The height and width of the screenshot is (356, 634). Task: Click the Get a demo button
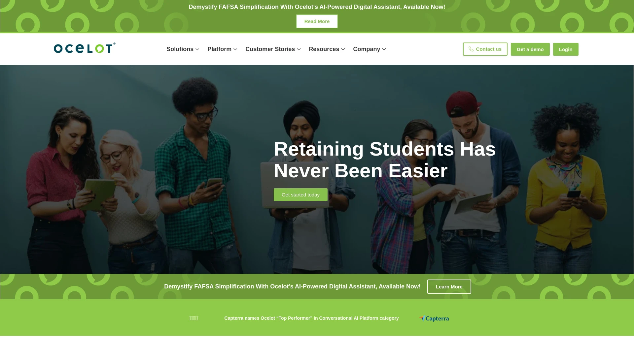point(530,49)
